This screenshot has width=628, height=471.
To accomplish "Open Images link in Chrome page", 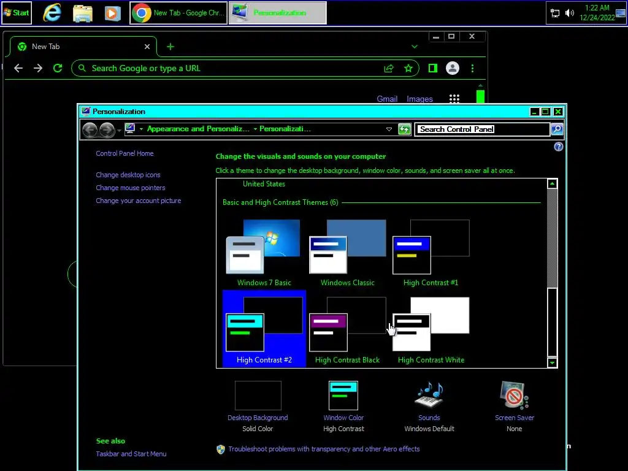I will tap(419, 99).
